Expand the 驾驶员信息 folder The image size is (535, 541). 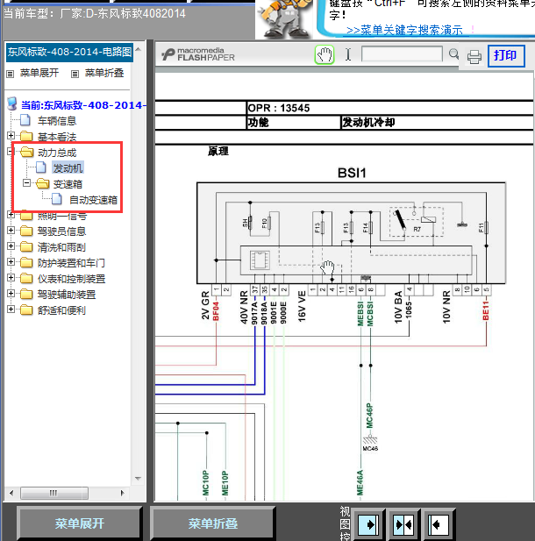11,230
